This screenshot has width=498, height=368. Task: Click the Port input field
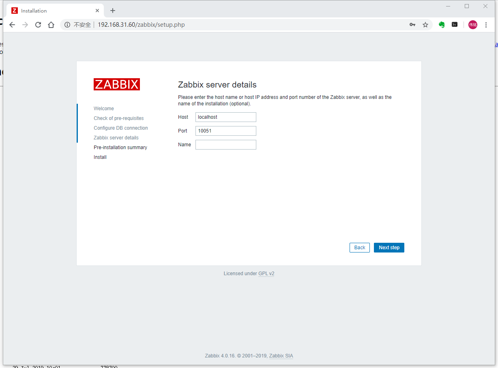(226, 131)
